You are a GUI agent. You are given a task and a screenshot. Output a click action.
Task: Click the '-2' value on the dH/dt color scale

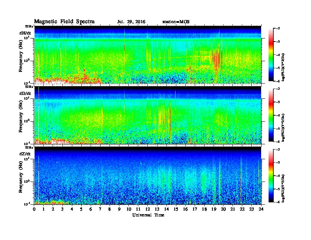tap(278, 29)
